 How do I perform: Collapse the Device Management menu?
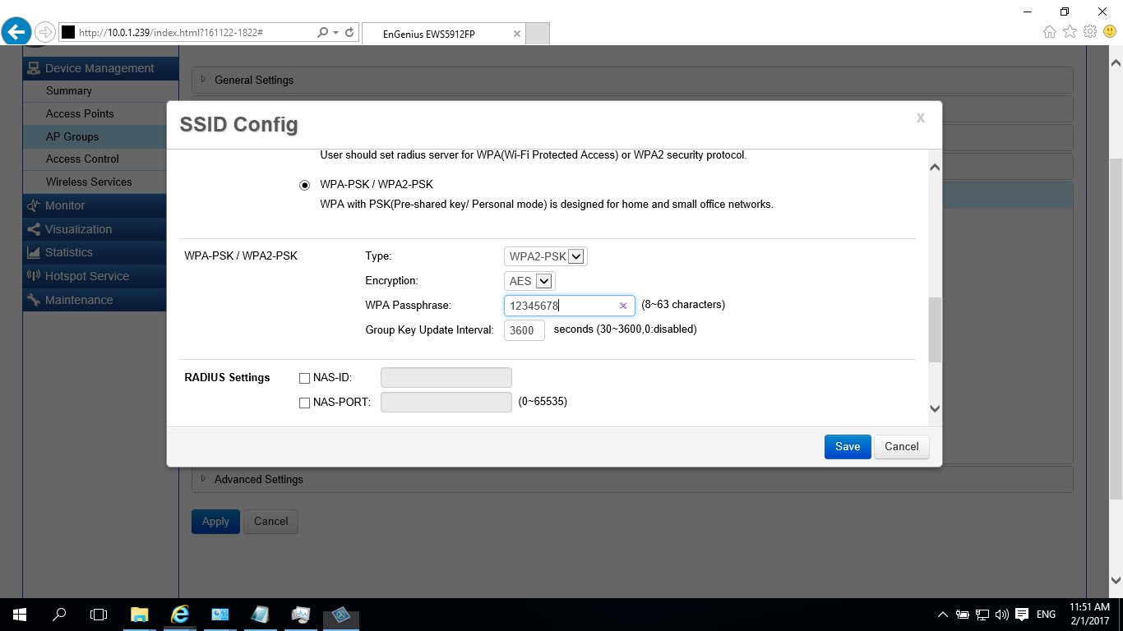point(100,68)
